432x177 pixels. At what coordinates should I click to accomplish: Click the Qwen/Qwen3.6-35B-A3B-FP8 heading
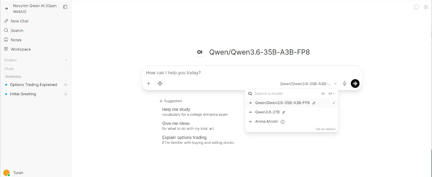point(259,52)
